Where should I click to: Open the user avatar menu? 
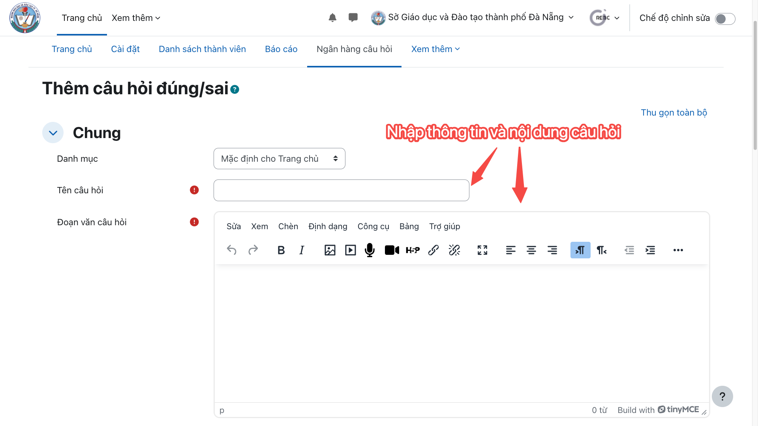click(604, 18)
